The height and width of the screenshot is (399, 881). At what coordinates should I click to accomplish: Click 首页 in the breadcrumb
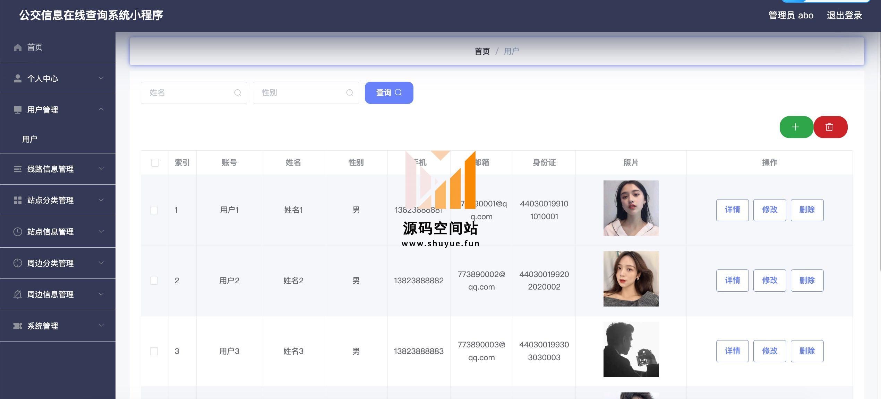click(482, 51)
